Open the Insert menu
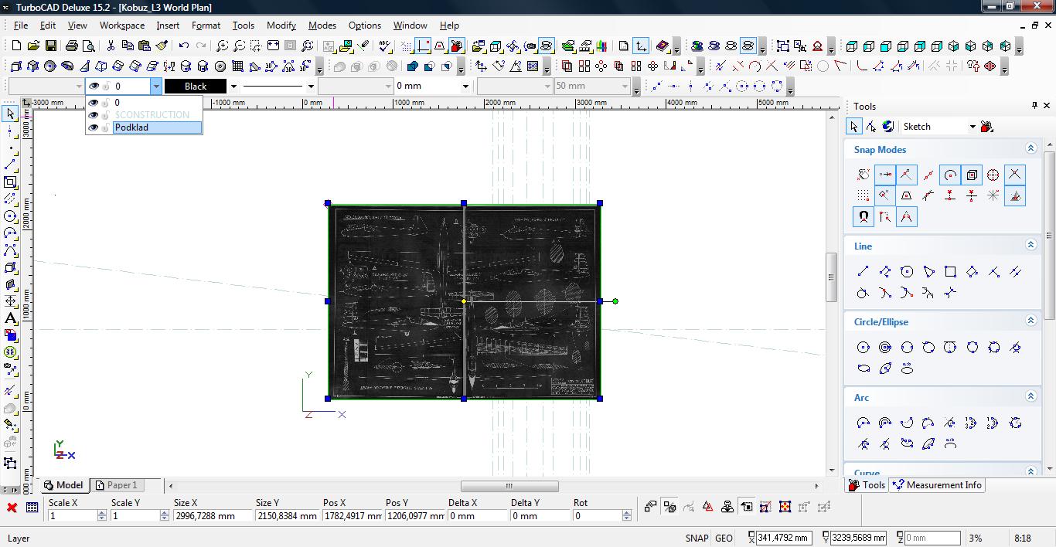This screenshot has width=1056, height=547. click(168, 25)
